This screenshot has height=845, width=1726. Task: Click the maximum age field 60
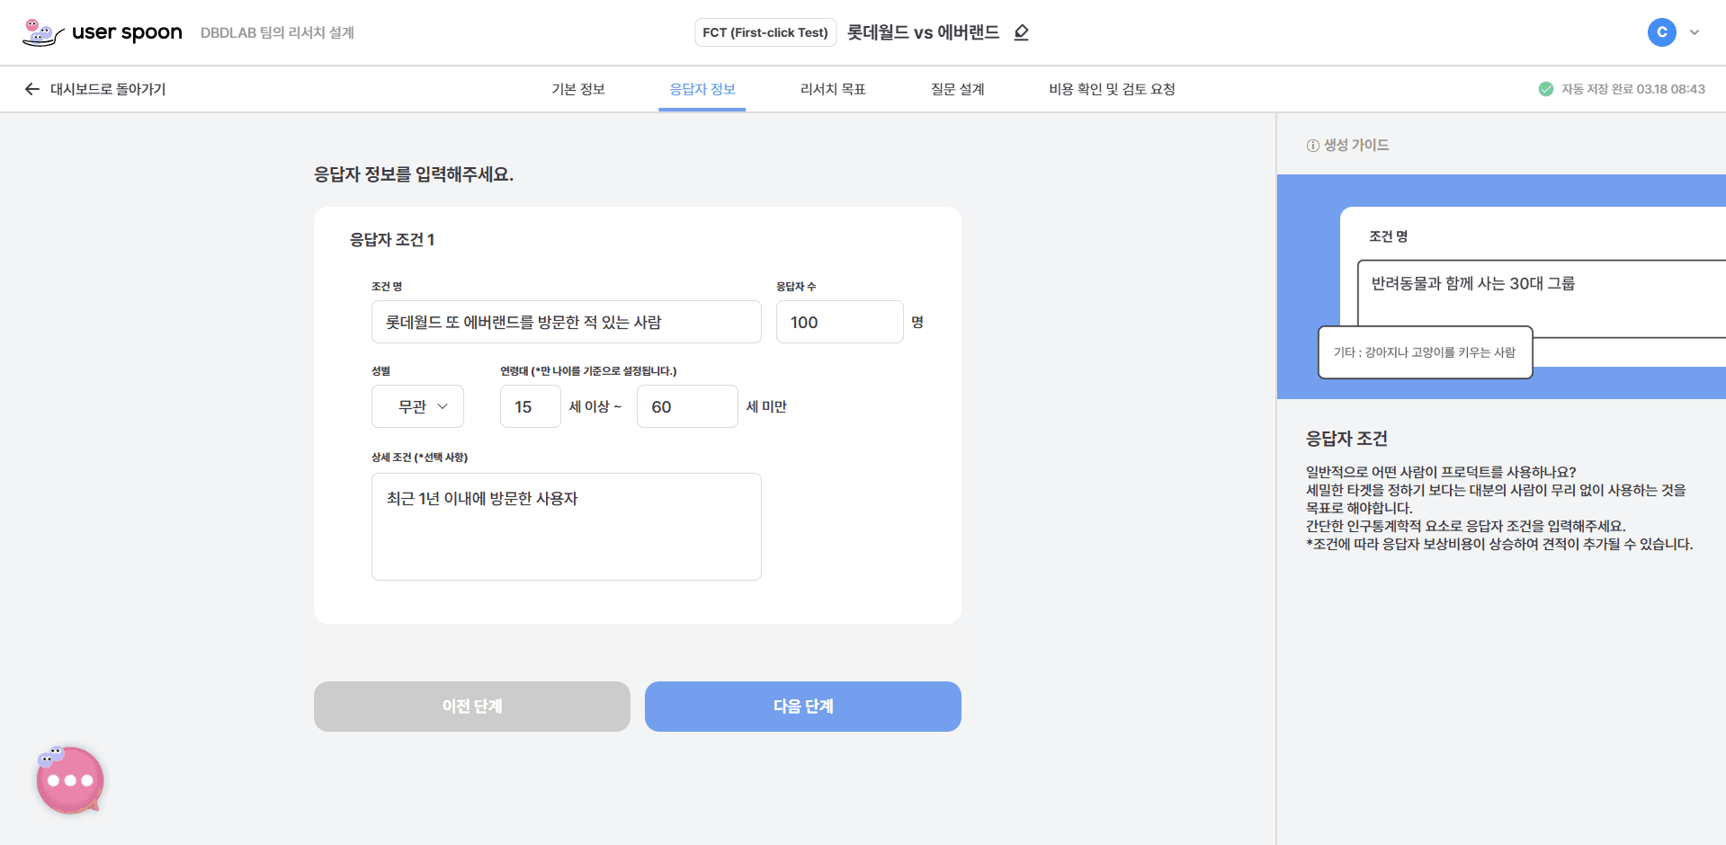(687, 406)
